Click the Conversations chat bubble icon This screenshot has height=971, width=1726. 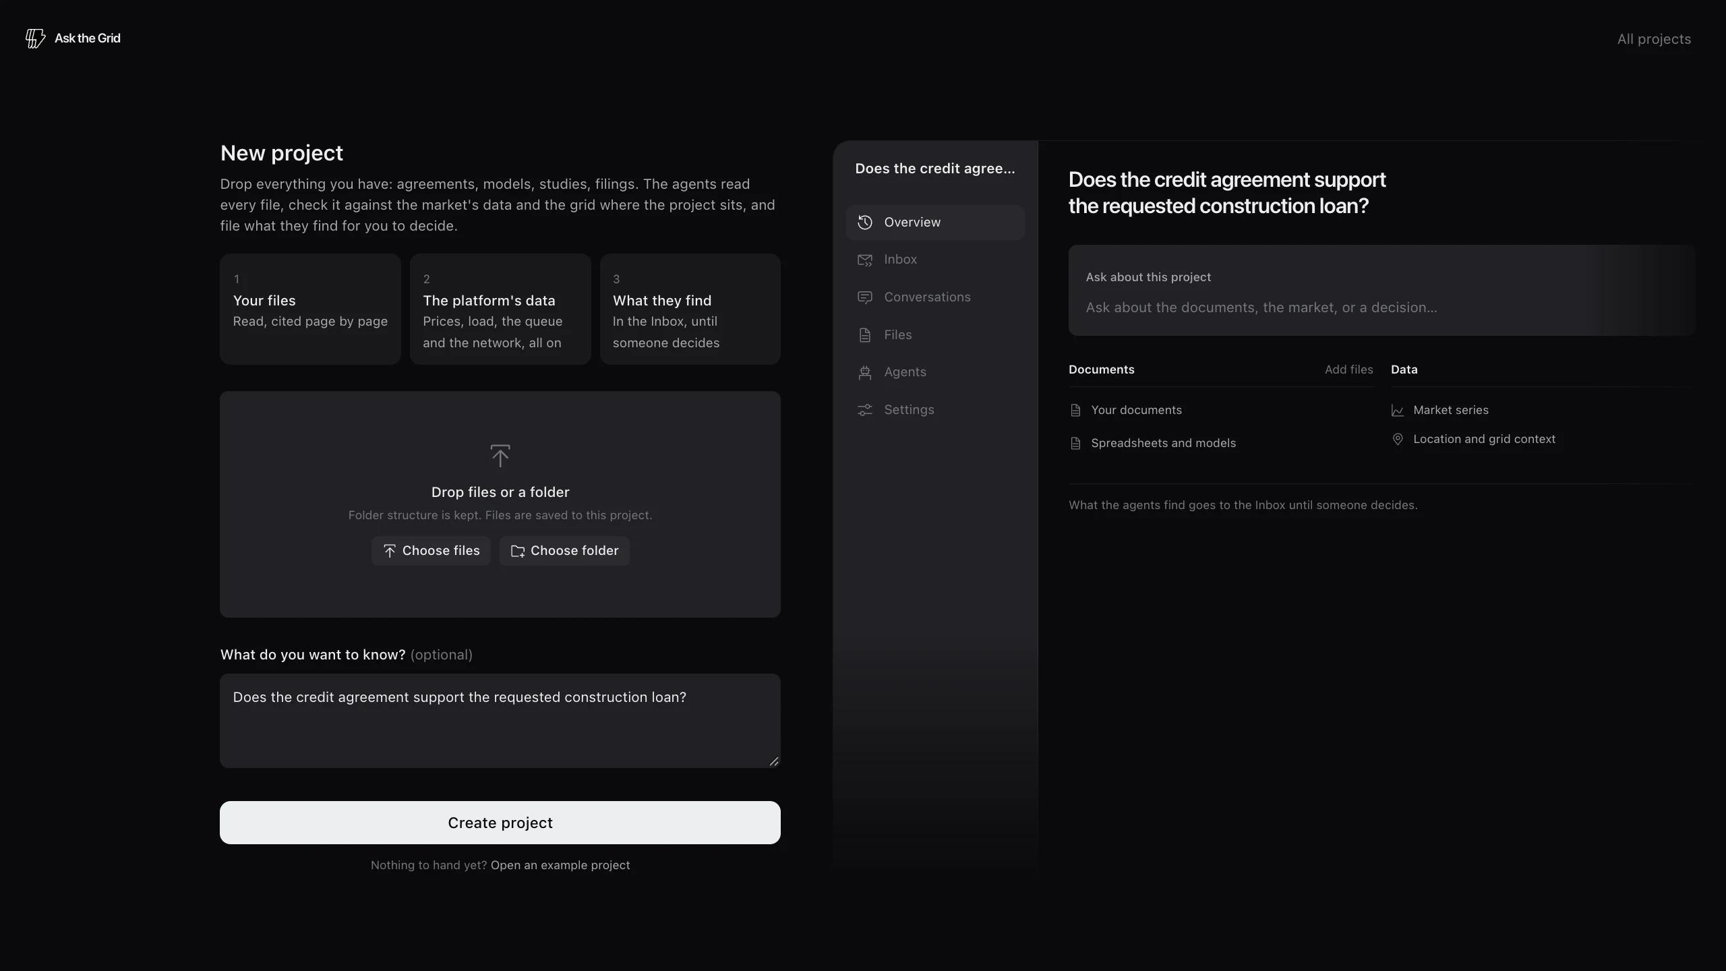[x=865, y=297]
